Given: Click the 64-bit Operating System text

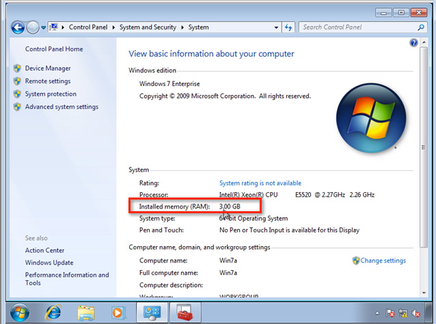Looking at the screenshot, I should coord(254,218).
